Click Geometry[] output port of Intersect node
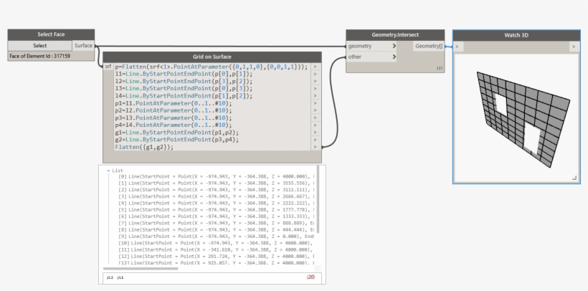588x291 pixels. coord(429,46)
